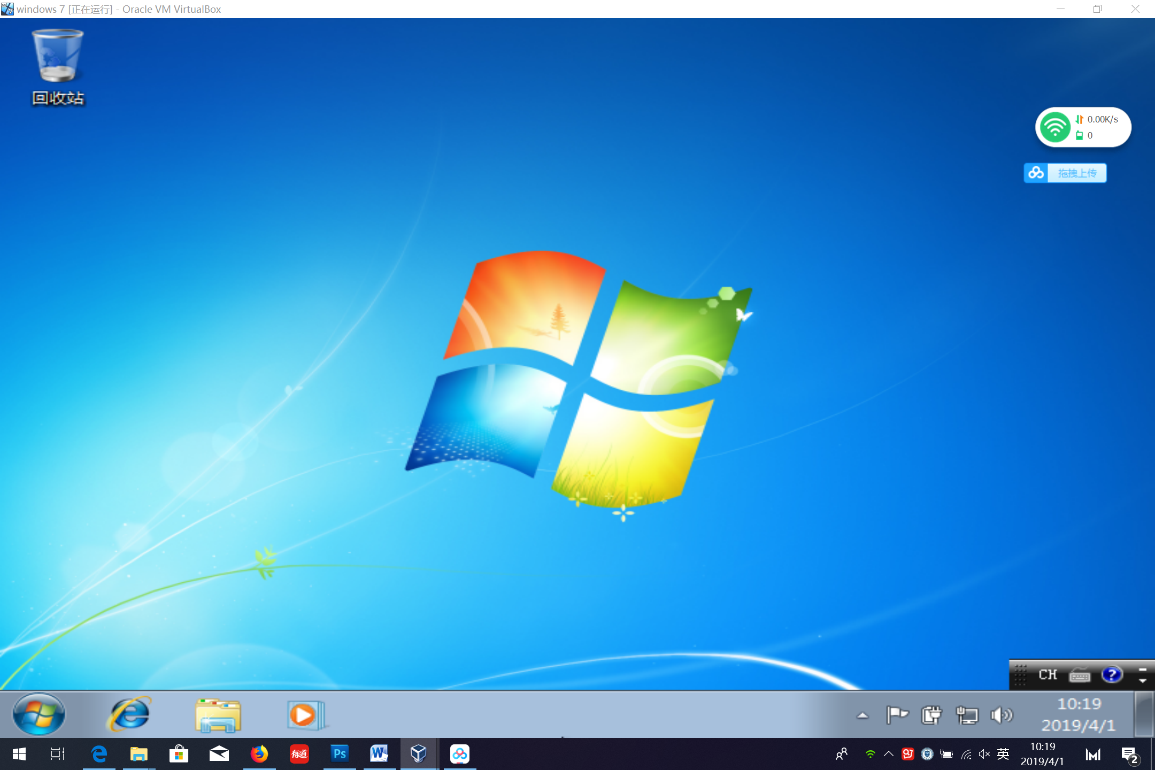Image resolution: width=1155 pixels, height=770 pixels.
Task: Toggle the 英 input language indicator
Action: click(1003, 754)
